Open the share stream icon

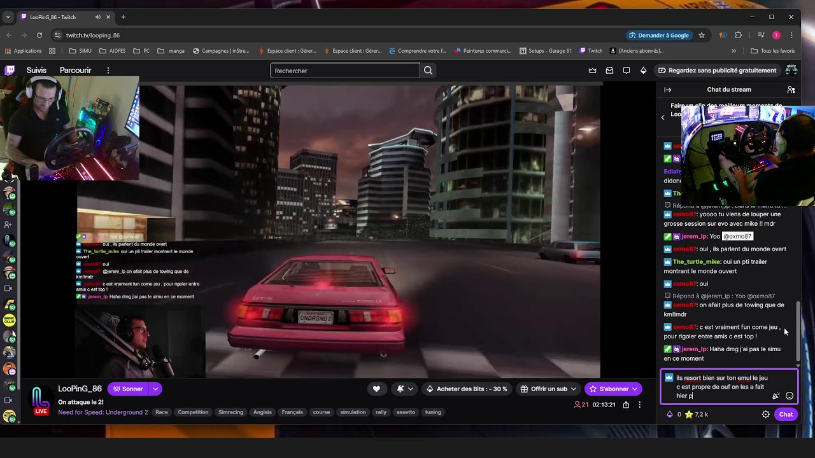coord(626,405)
